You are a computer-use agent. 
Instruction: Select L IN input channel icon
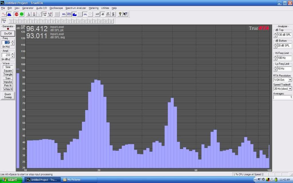[x=29, y=14]
